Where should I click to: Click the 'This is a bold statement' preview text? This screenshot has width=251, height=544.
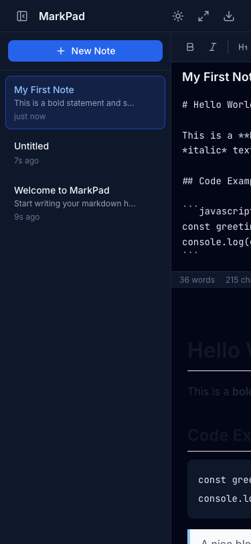(x=74, y=103)
